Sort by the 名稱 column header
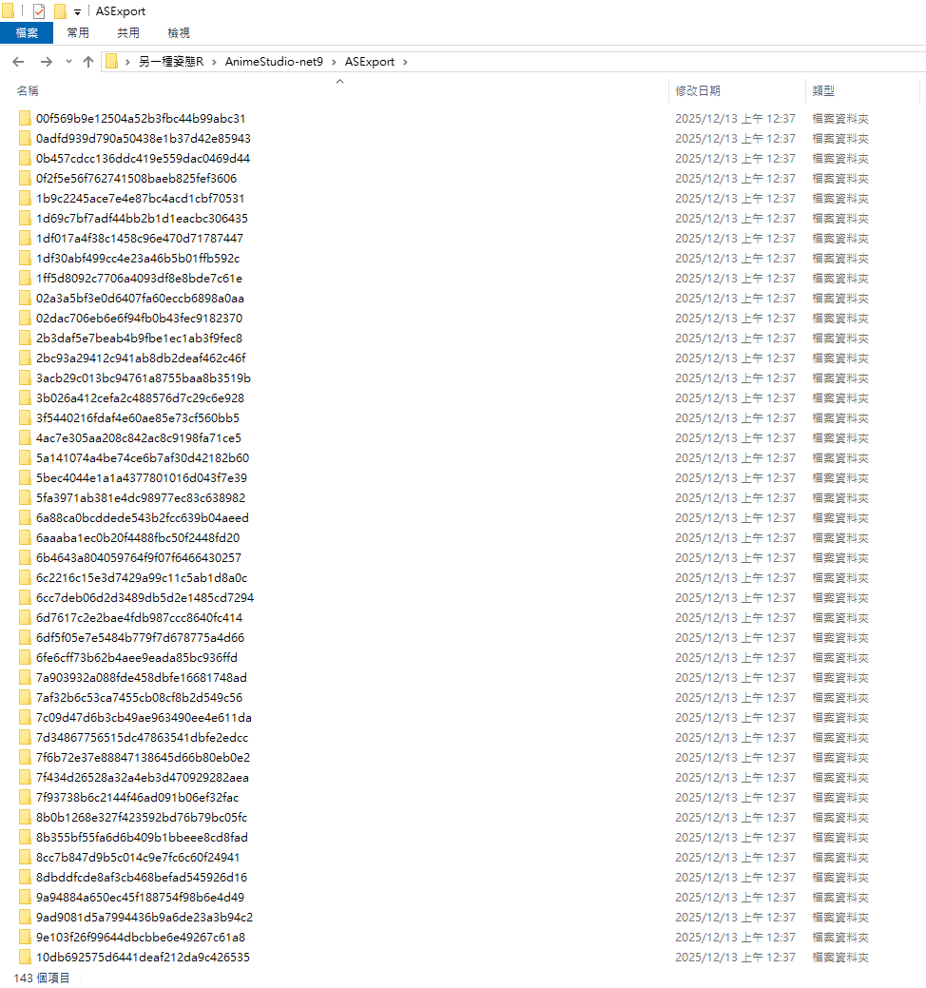The image size is (926, 988). point(29,91)
